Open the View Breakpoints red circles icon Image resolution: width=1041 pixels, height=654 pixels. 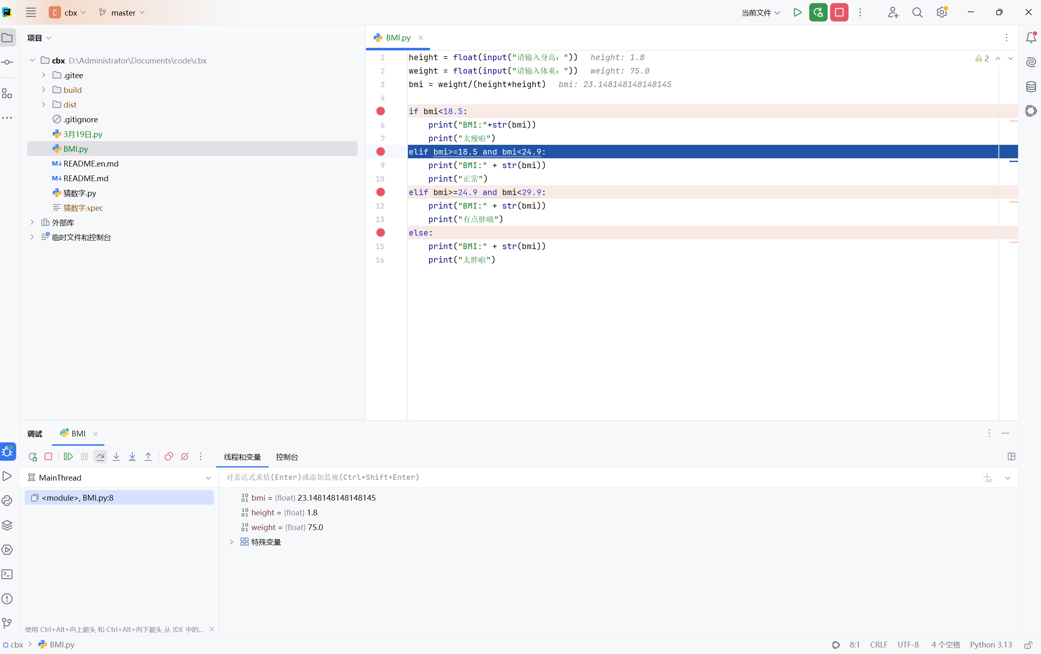(x=169, y=456)
